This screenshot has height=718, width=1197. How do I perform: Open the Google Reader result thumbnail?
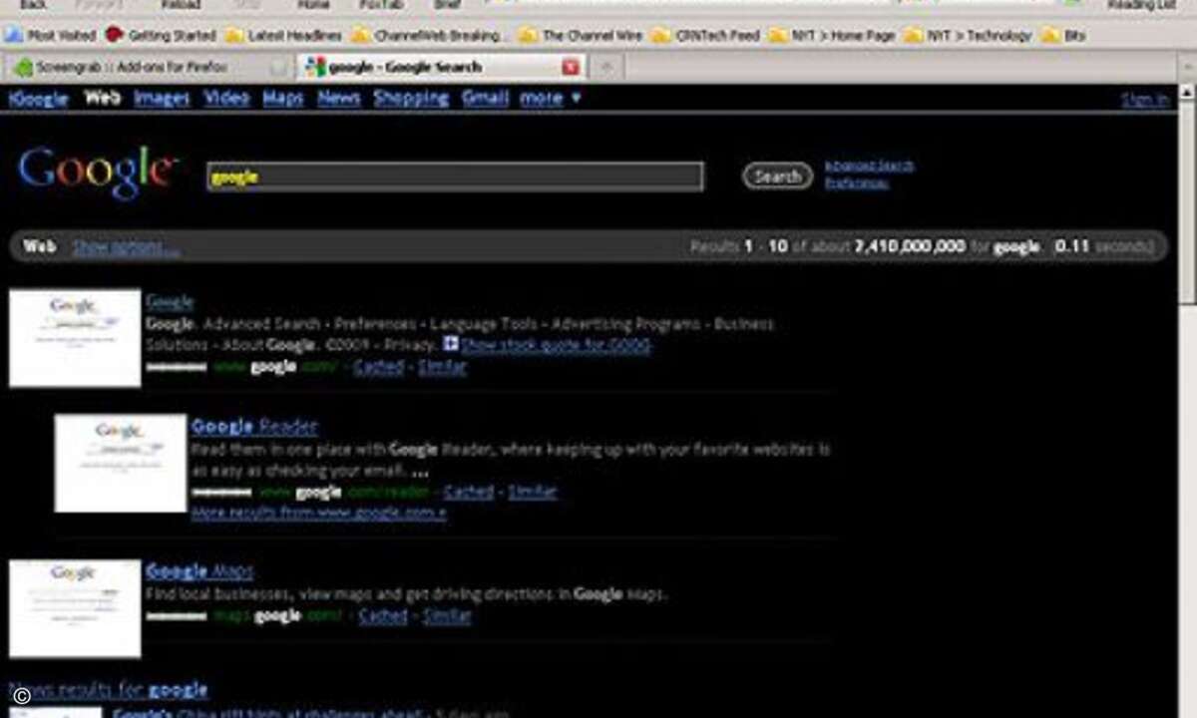pos(121,464)
